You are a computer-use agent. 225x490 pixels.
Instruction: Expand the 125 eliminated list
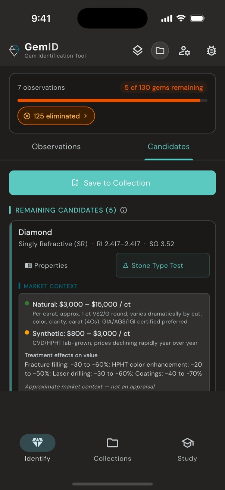[56, 116]
